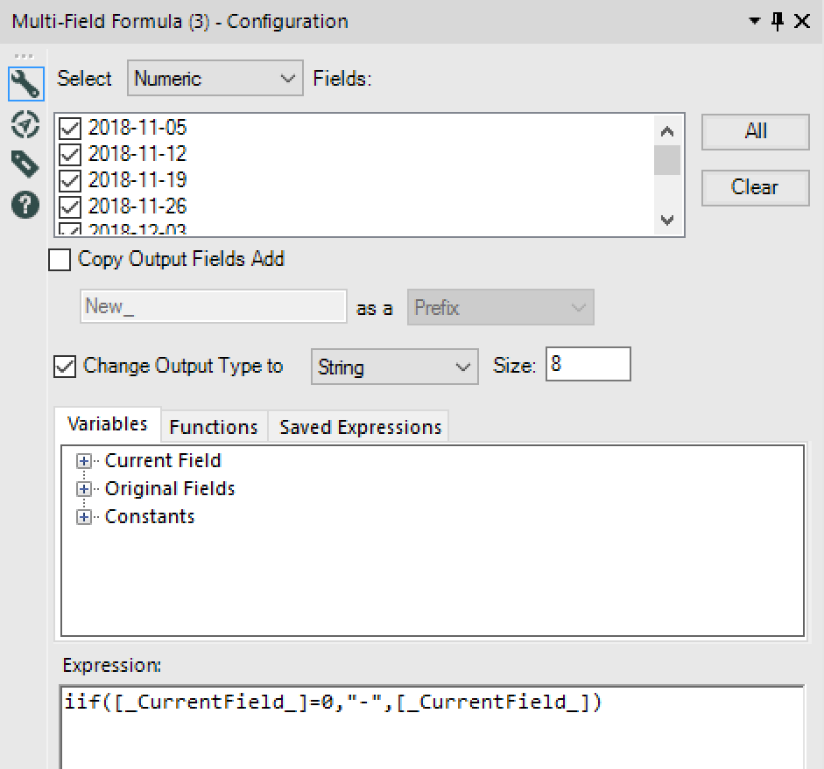This screenshot has height=769, width=824.
Task: Switch to the Functions tab
Action: click(x=214, y=426)
